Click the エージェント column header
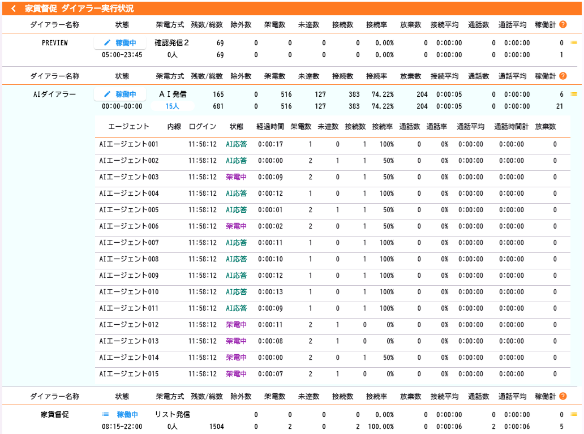Image resolution: width=584 pixels, height=434 pixels. 128,127
